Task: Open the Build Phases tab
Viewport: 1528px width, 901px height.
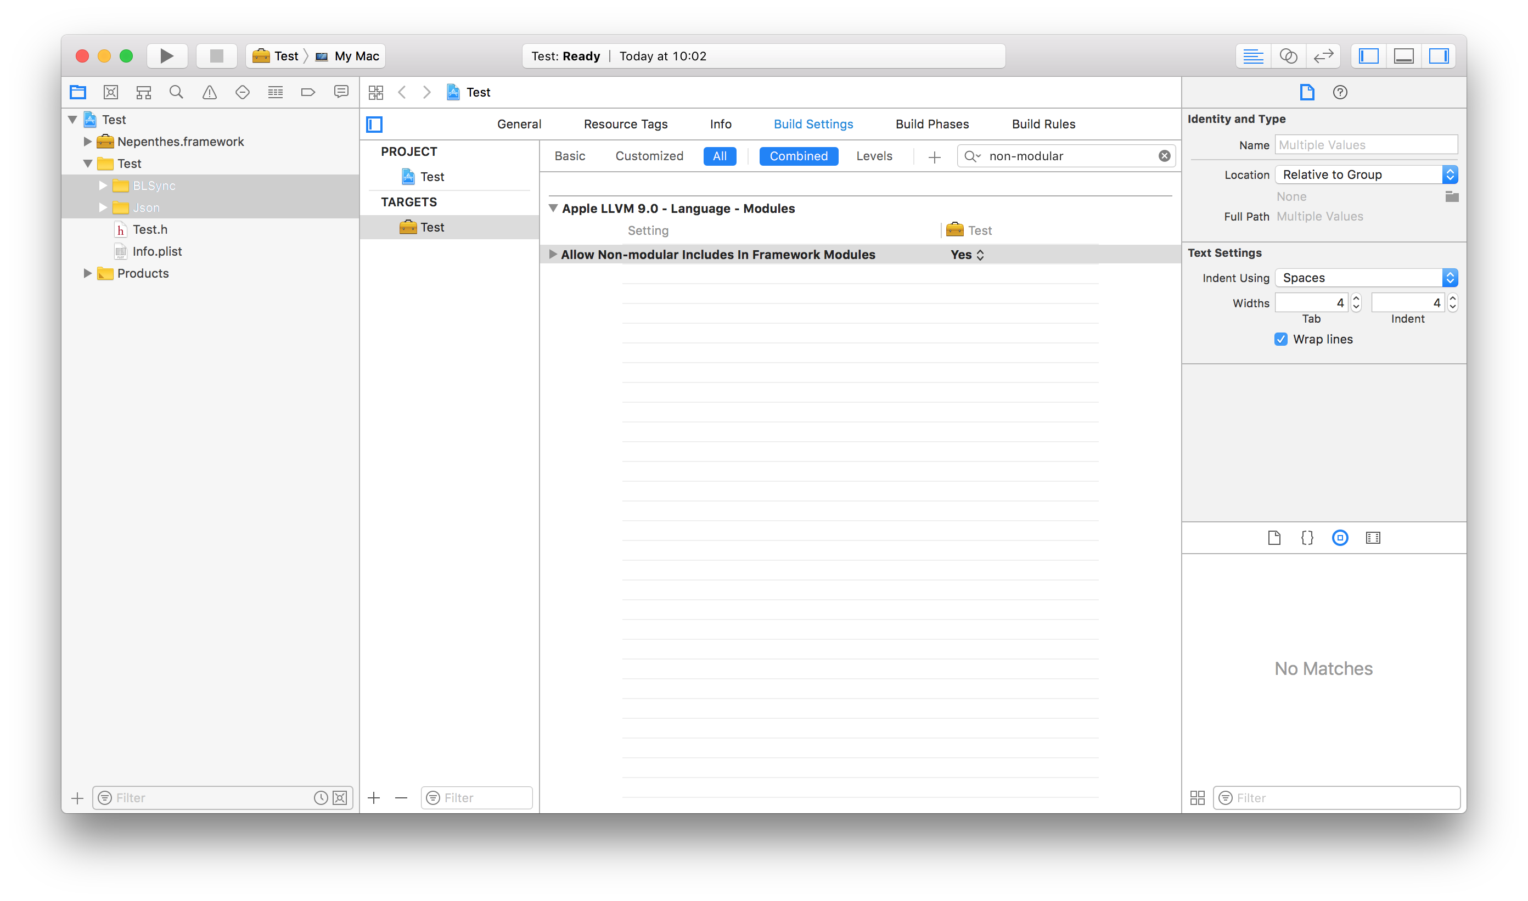Action: point(932,125)
